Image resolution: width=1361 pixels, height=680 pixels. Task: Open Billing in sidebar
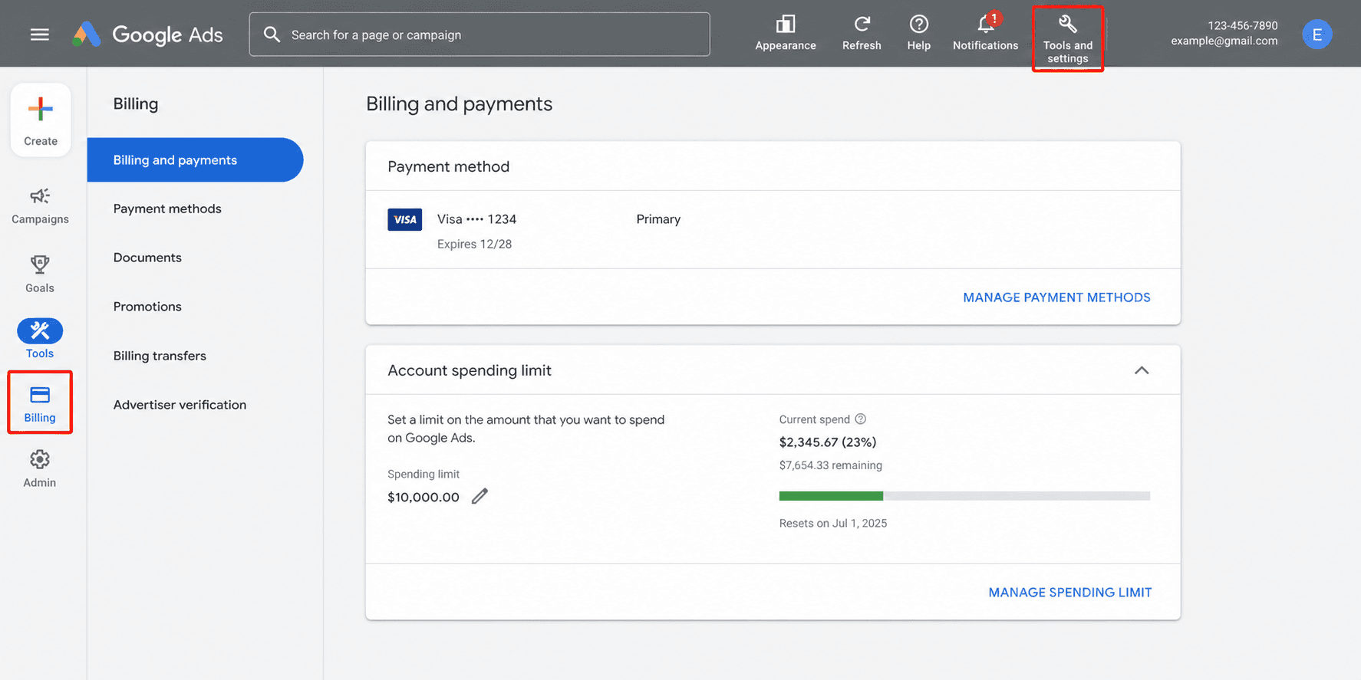(40, 403)
